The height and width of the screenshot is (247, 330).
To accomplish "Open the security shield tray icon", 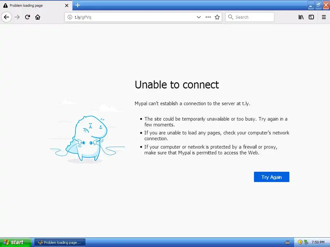I will pyautogui.click(x=300, y=242).
